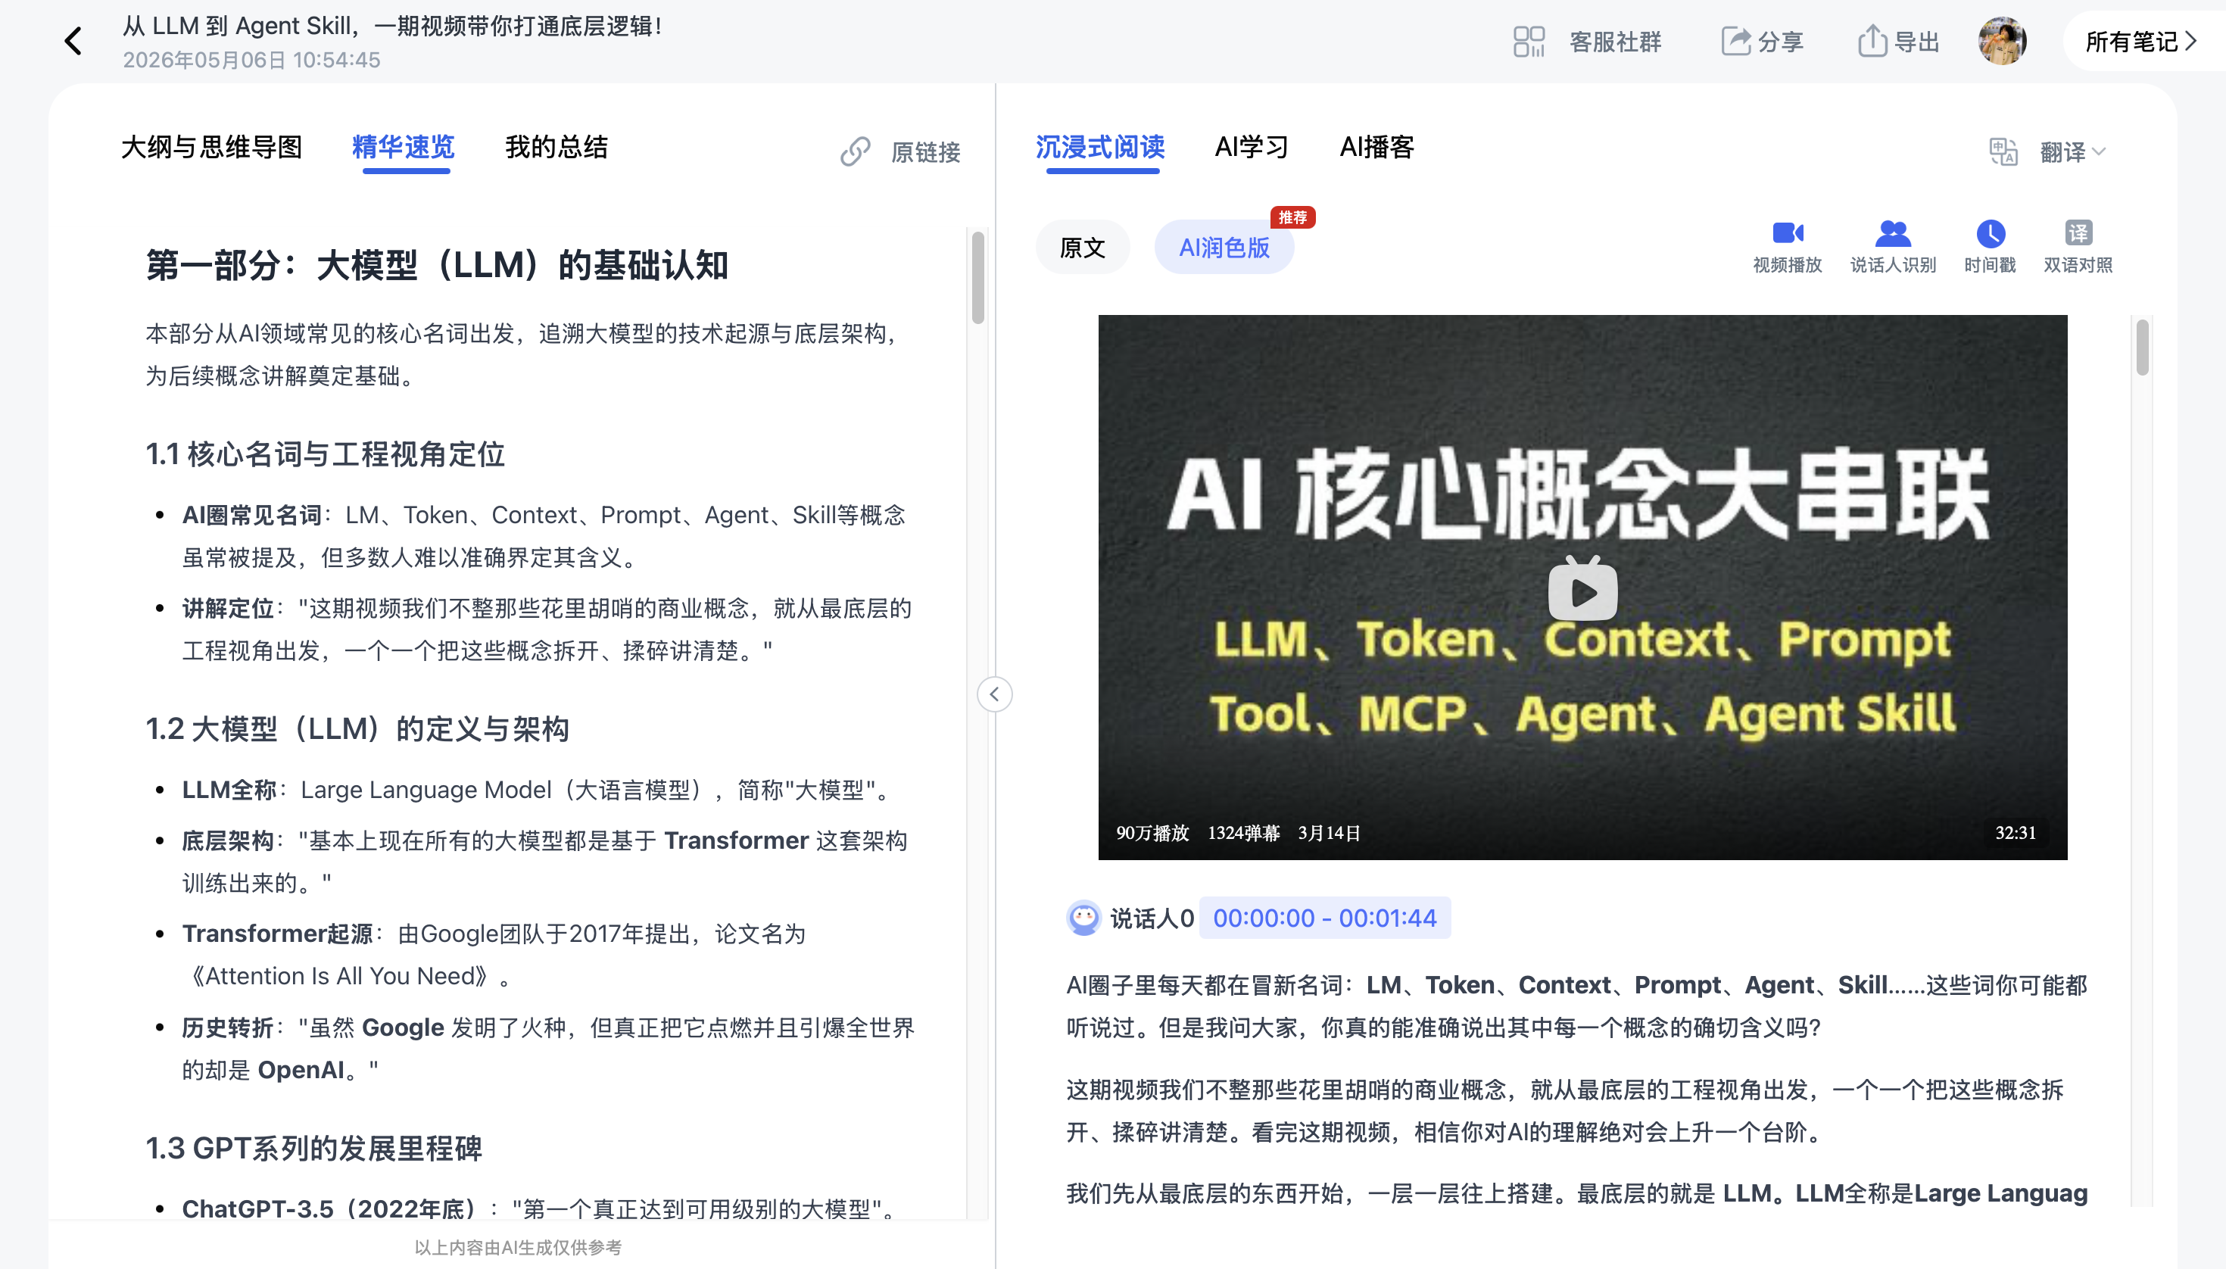Select the 沉浸式阅读 tab

click(x=1100, y=146)
